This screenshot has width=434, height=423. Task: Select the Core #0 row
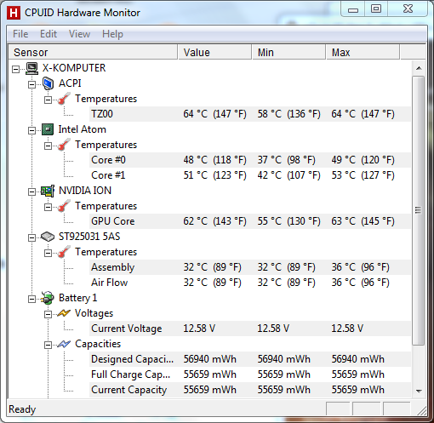(250, 160)
